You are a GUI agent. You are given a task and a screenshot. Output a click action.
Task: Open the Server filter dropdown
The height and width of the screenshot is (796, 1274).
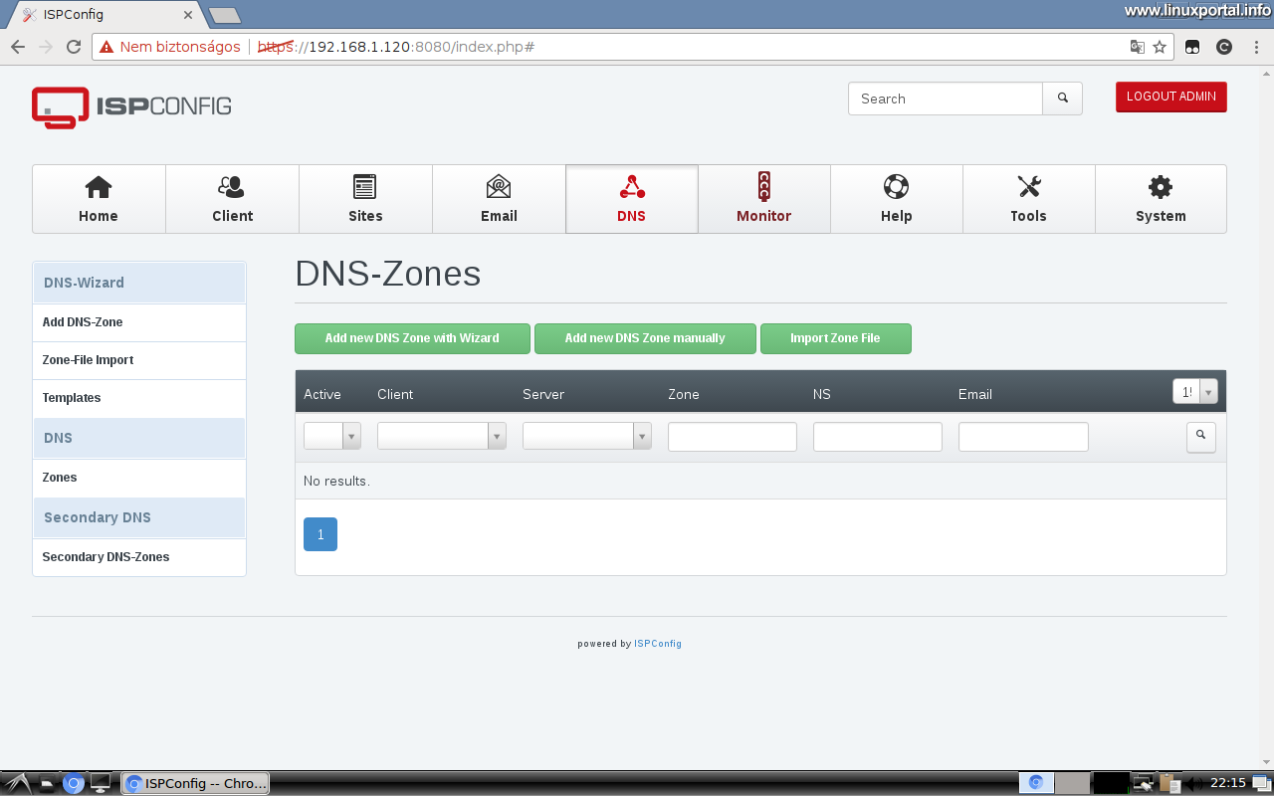587,436
